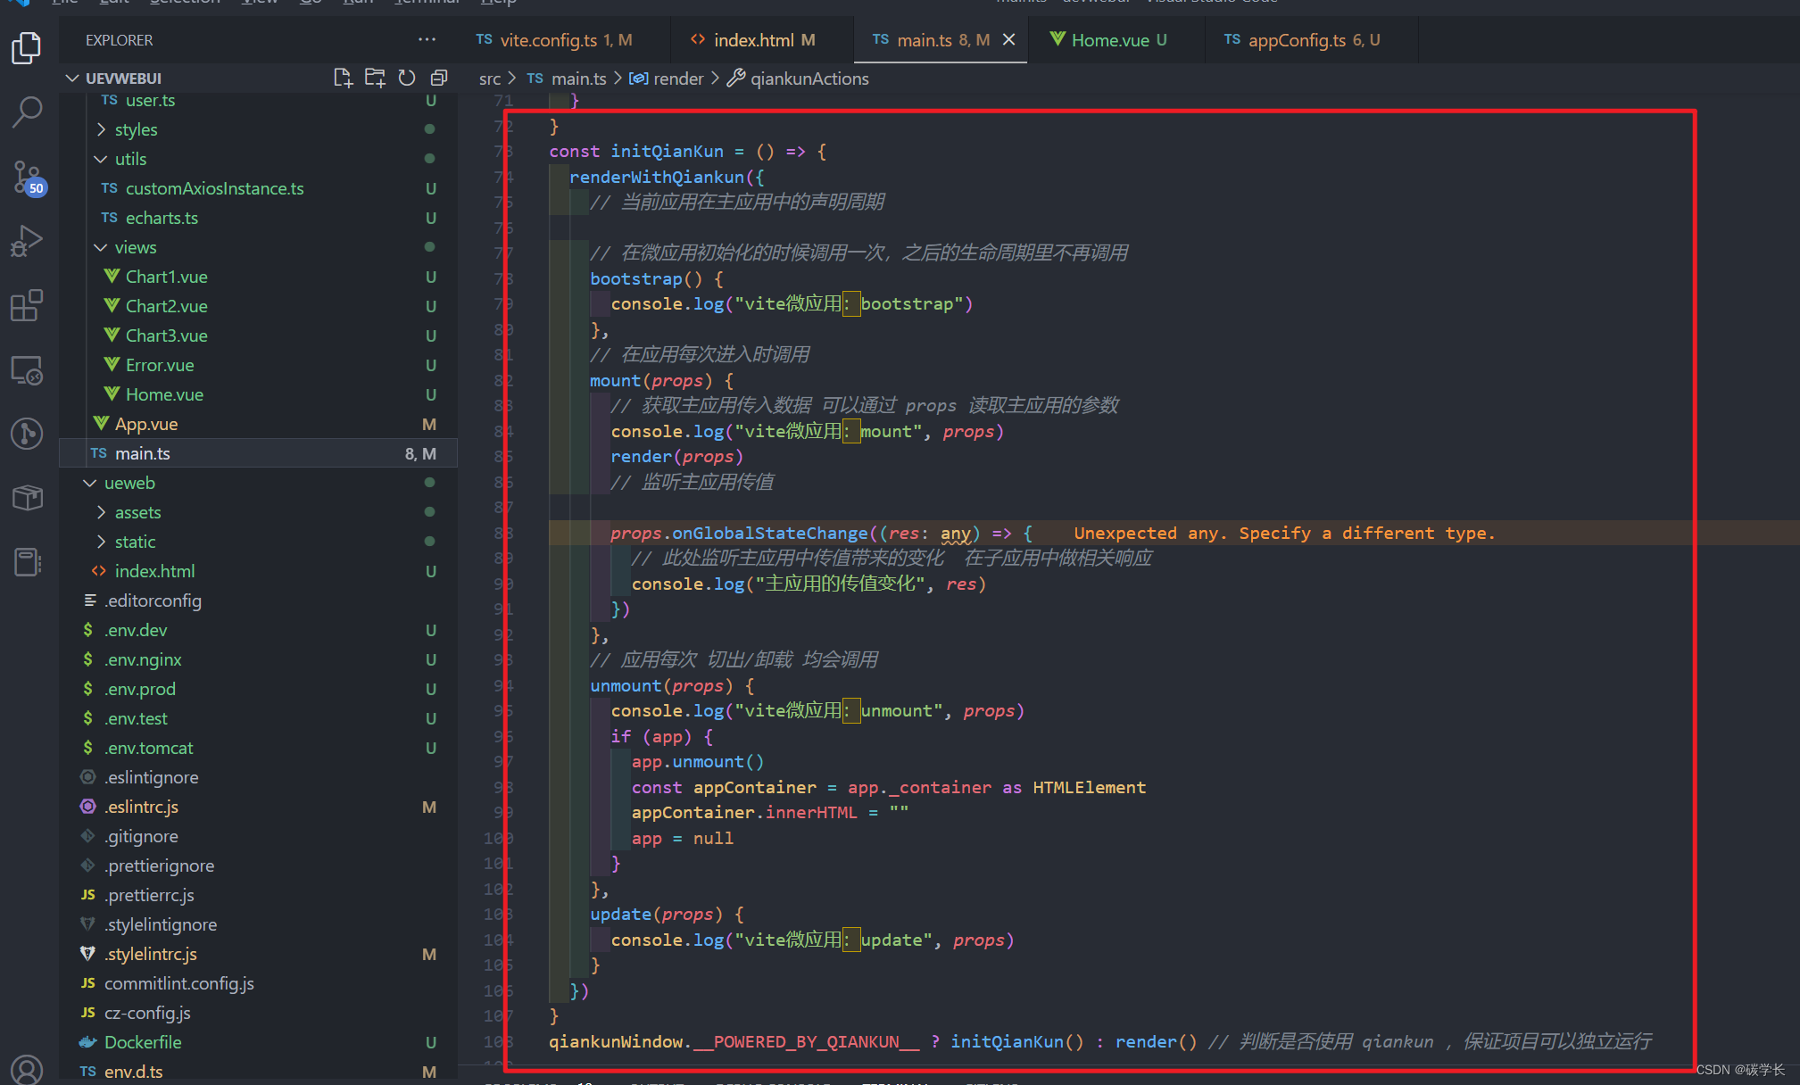Open customAxiosInstance.ts file

(259, 188)
